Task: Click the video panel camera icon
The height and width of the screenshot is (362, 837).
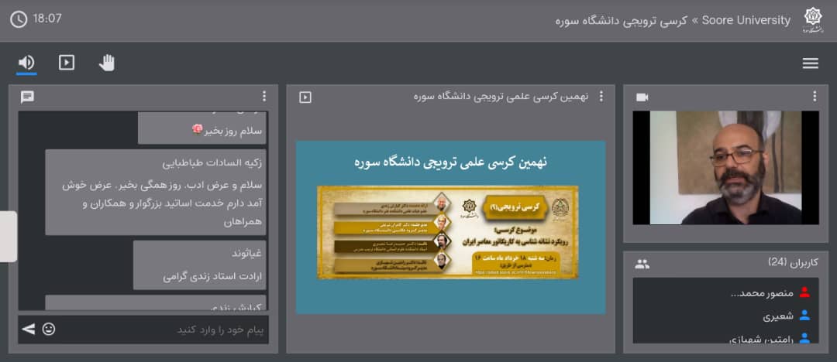Action: [x=642, y=97]
